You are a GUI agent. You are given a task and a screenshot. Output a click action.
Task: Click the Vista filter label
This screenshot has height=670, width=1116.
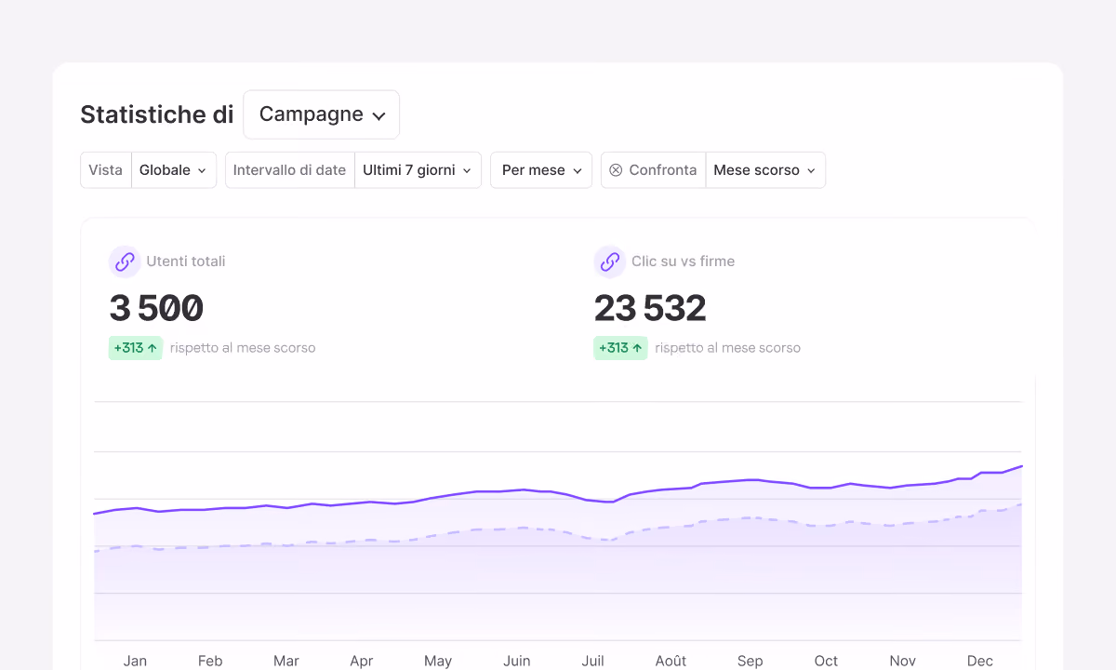pyautogui.click(x=106, y=170)
